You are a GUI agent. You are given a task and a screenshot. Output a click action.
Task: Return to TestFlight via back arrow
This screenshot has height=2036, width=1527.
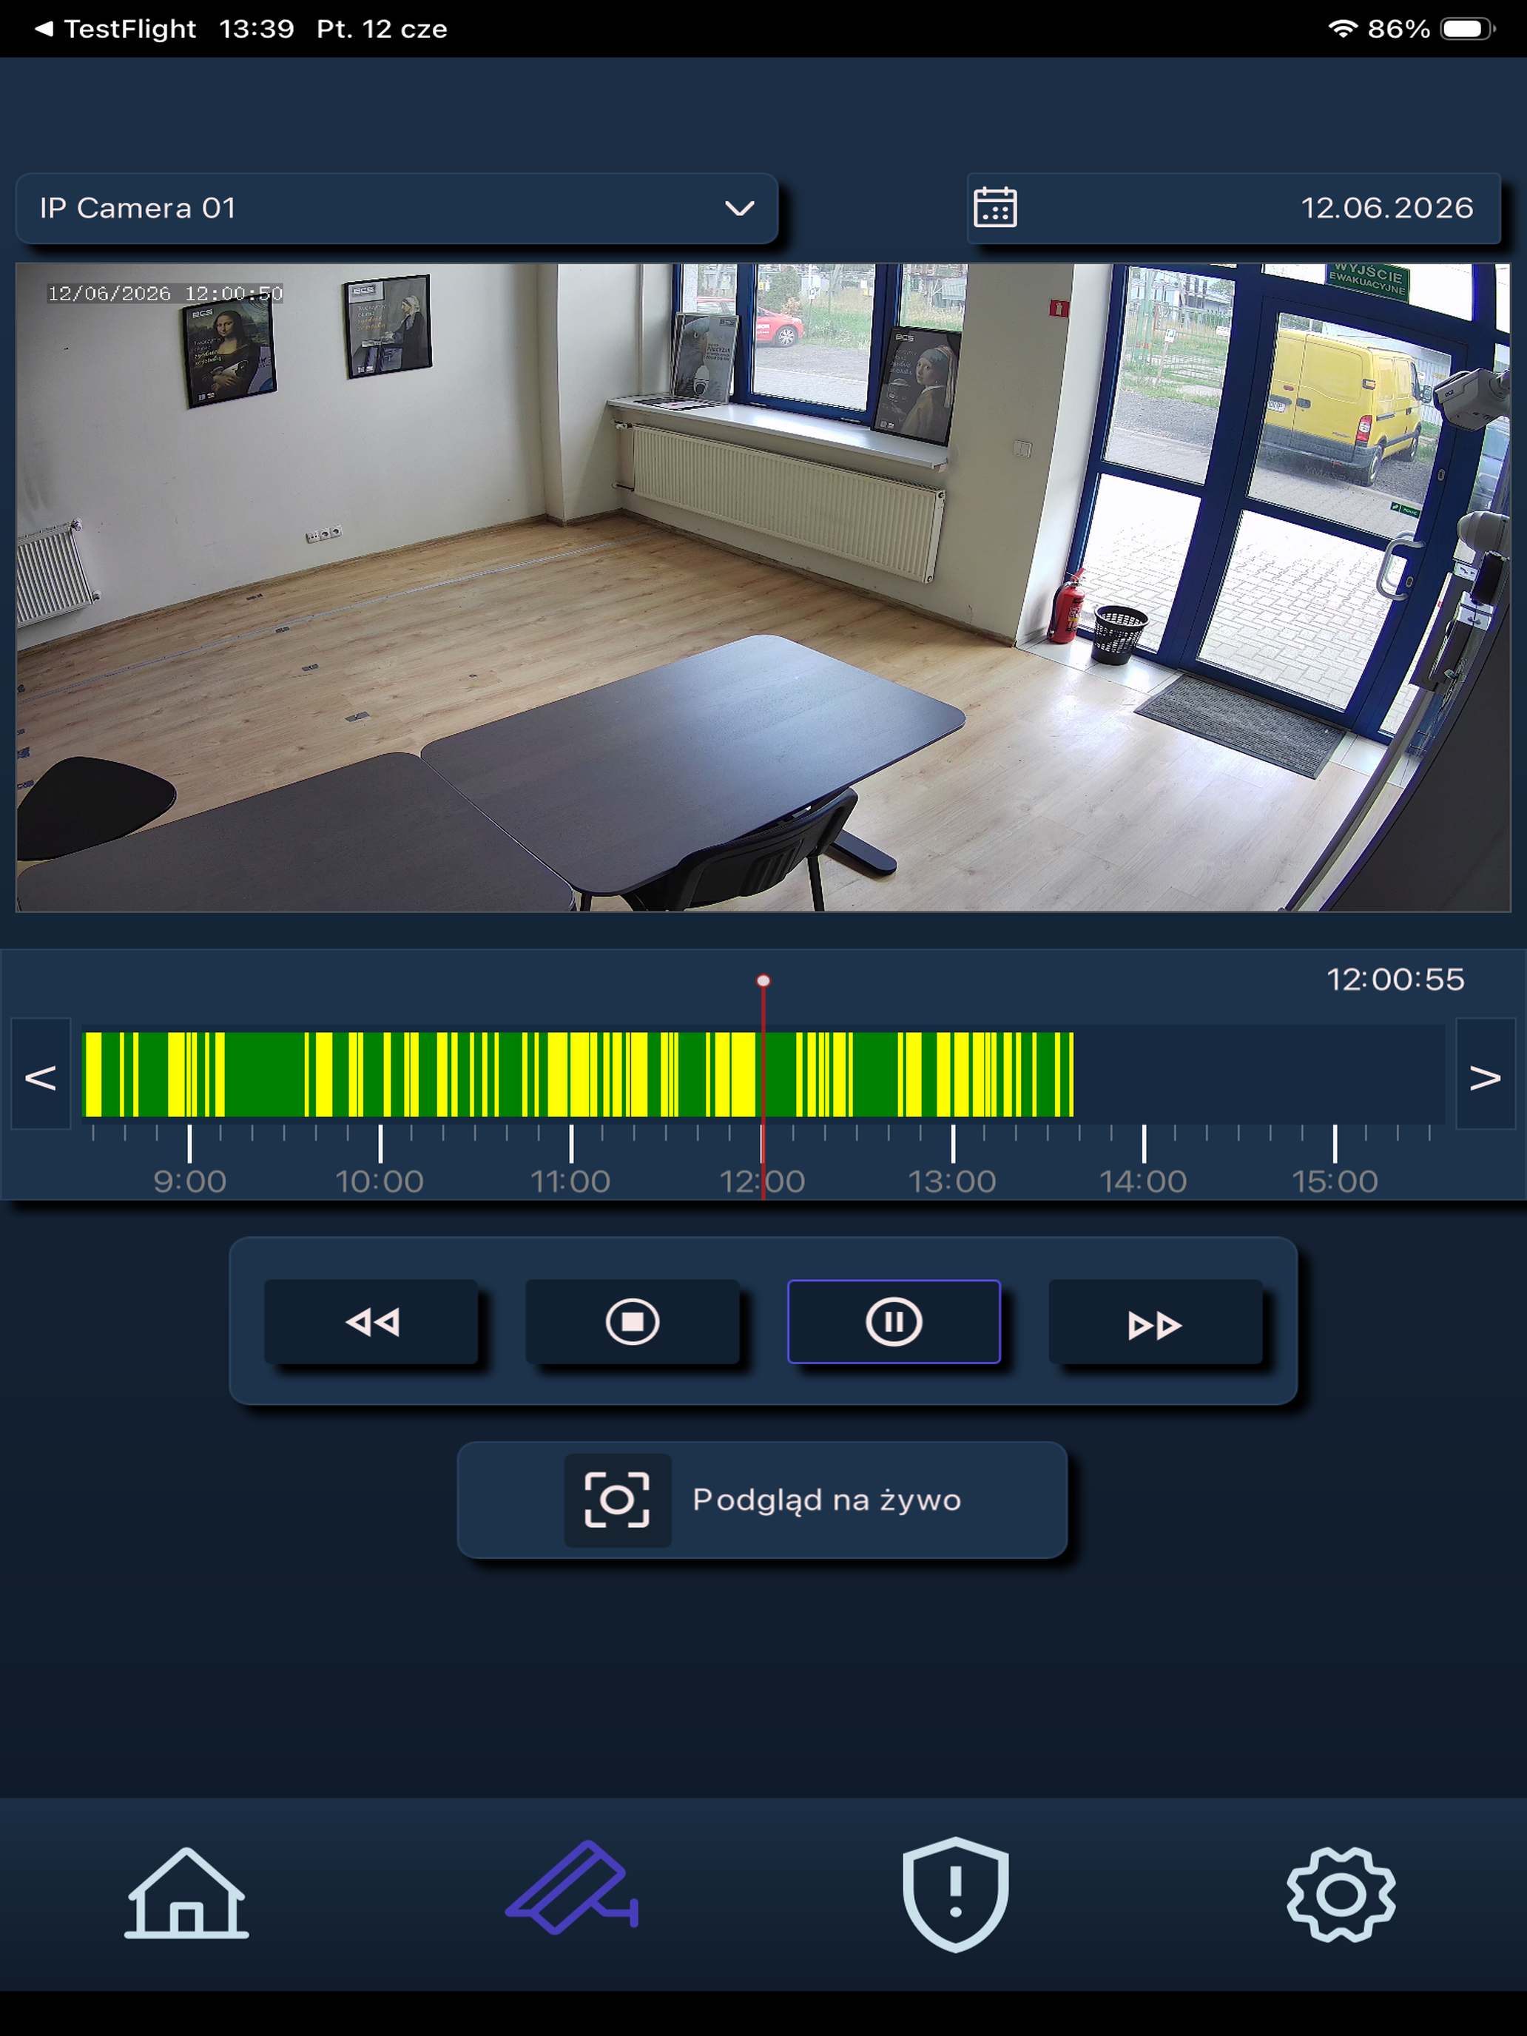click(x=115, y=29)
